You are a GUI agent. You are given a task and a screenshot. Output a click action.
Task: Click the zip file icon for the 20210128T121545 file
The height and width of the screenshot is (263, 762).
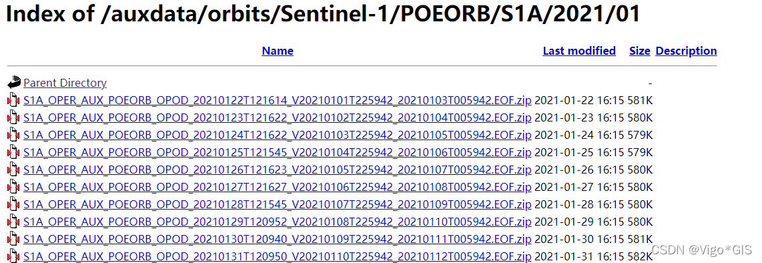pos(13,205)
